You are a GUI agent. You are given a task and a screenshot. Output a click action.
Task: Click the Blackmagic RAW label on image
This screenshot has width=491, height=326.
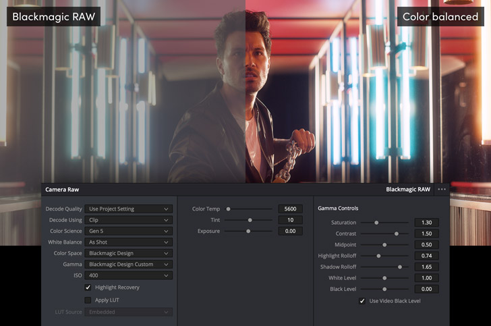point(53,17)
